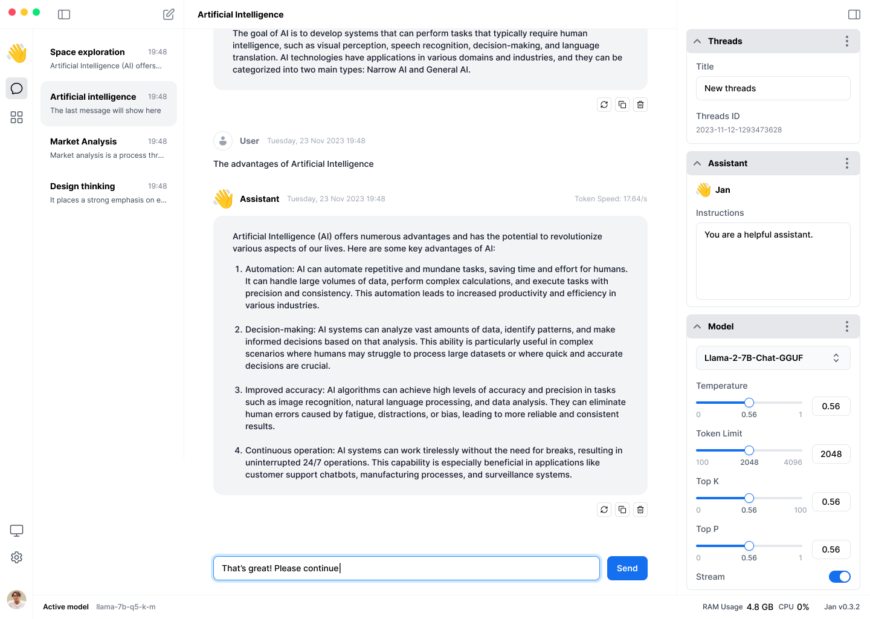Delete the last assistant message

coord(640,510)
